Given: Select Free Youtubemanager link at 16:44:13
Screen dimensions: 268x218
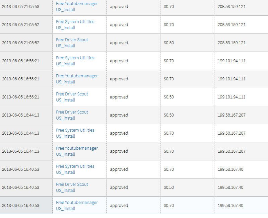Looking at the screenshot, I should click(x=77, y=148).
